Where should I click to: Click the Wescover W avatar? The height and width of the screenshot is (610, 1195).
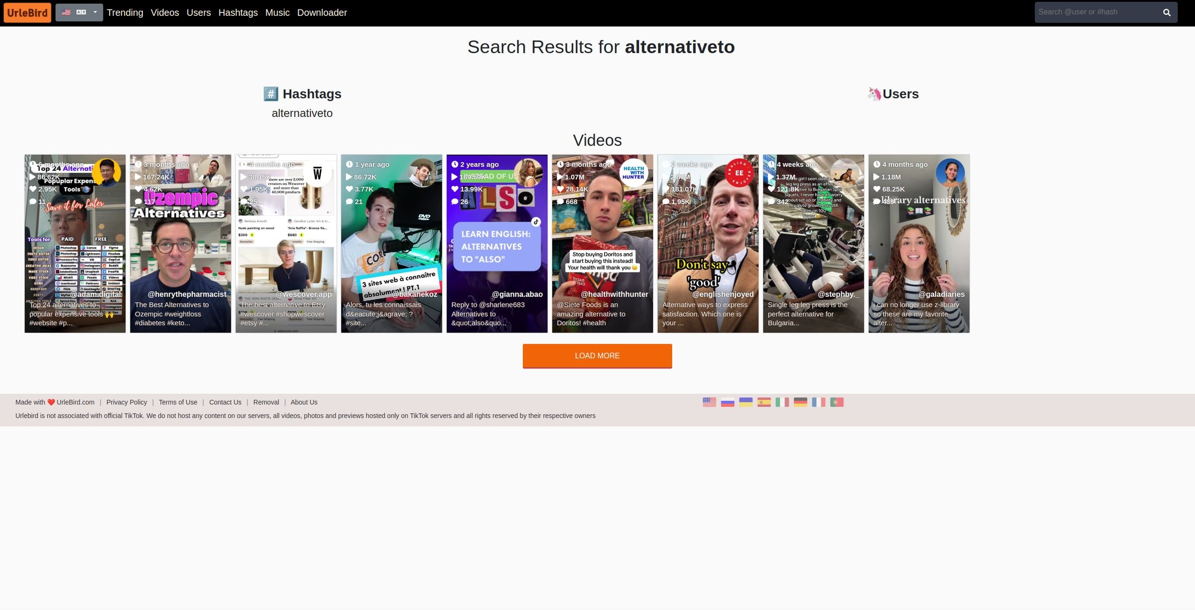click(x=318, y=173)
